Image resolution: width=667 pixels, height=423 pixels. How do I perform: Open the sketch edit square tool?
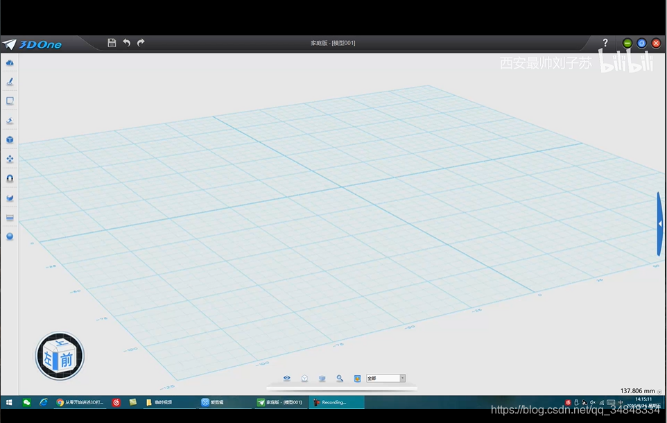coord(10,101)
